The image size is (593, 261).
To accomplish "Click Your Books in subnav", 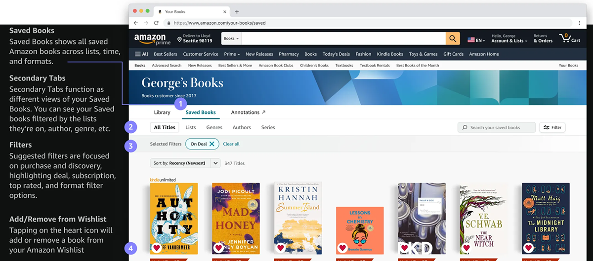I will (568, 65).
